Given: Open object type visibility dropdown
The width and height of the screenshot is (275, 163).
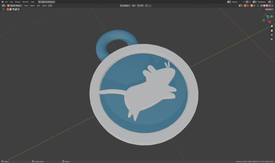Looking at the screenshot, I should click(x=240, y=6).
